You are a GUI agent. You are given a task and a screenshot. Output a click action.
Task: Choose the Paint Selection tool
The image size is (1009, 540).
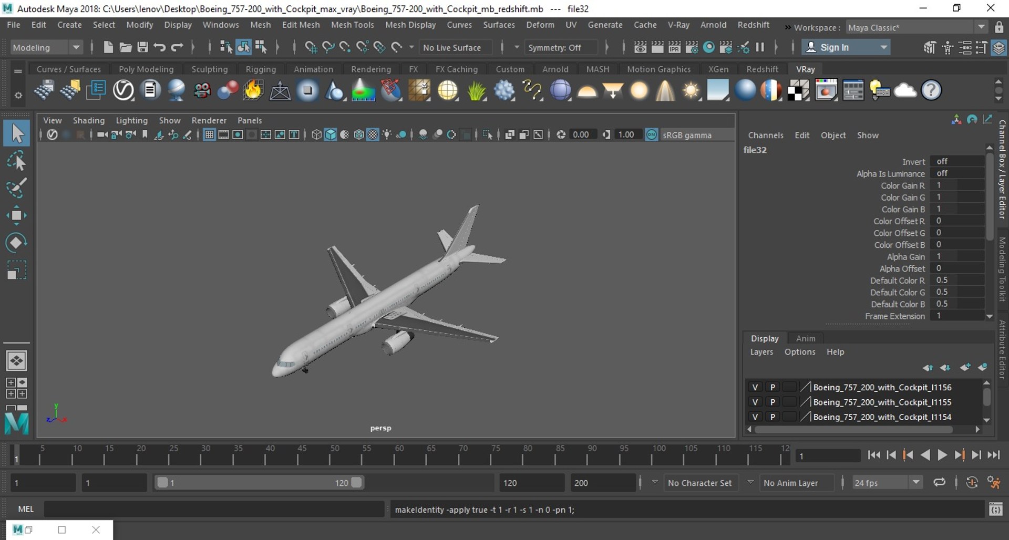tap(17, 188)
